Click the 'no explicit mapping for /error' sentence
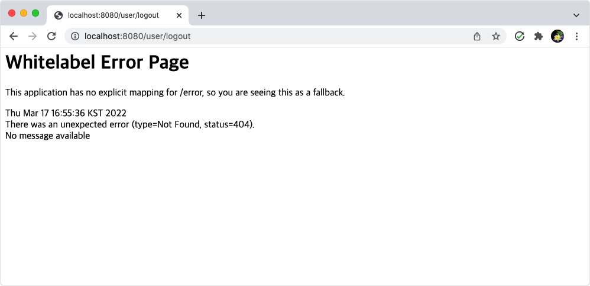 pyautogui.click(x=175, y=92)
